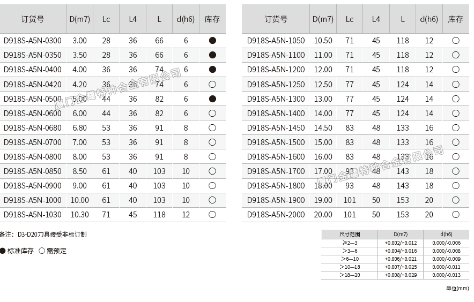Click the empty stock circle for D918S-A5N-1500
The image size is (474, 302).
[456, 142]
